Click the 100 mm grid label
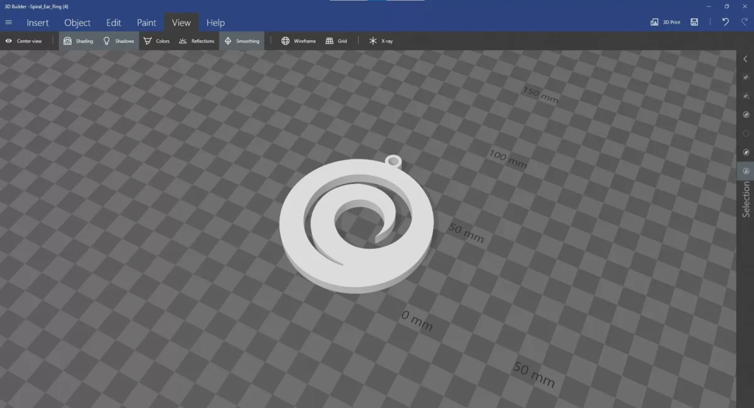The width and height of the screenshot is (754, 408). click(x=508, y=159)
